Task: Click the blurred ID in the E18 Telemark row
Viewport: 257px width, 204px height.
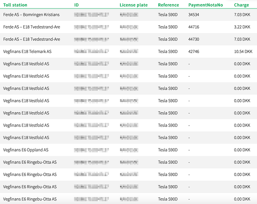Action: (91, 51)
